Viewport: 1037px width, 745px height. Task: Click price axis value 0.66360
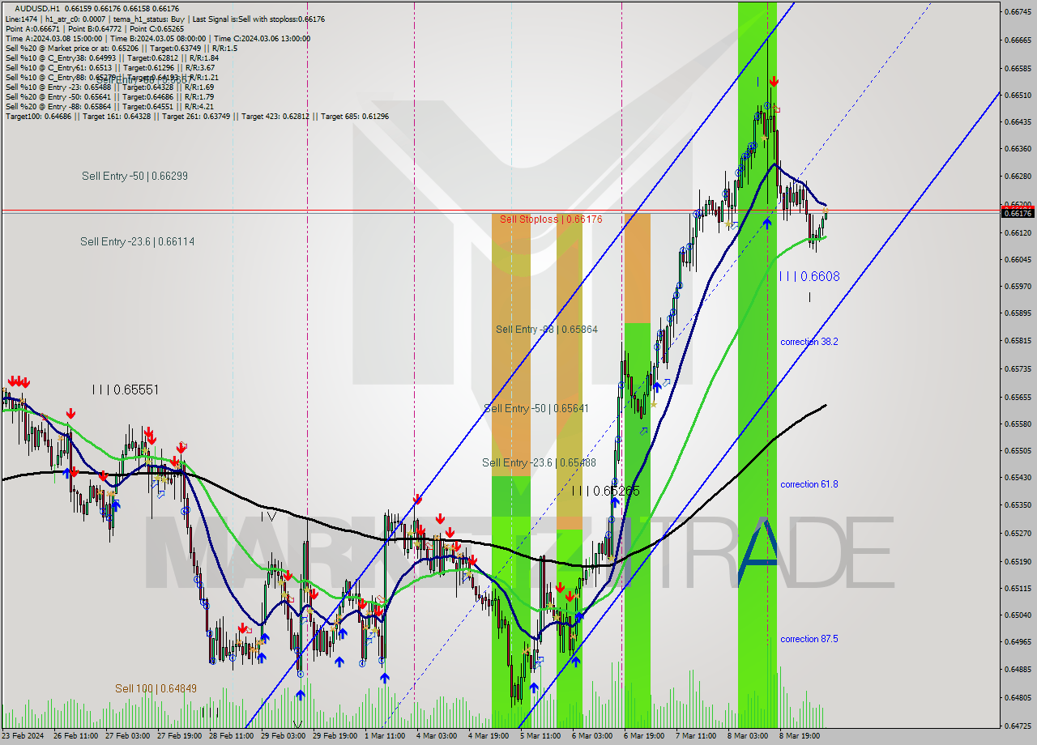[x=1018, y=148]
